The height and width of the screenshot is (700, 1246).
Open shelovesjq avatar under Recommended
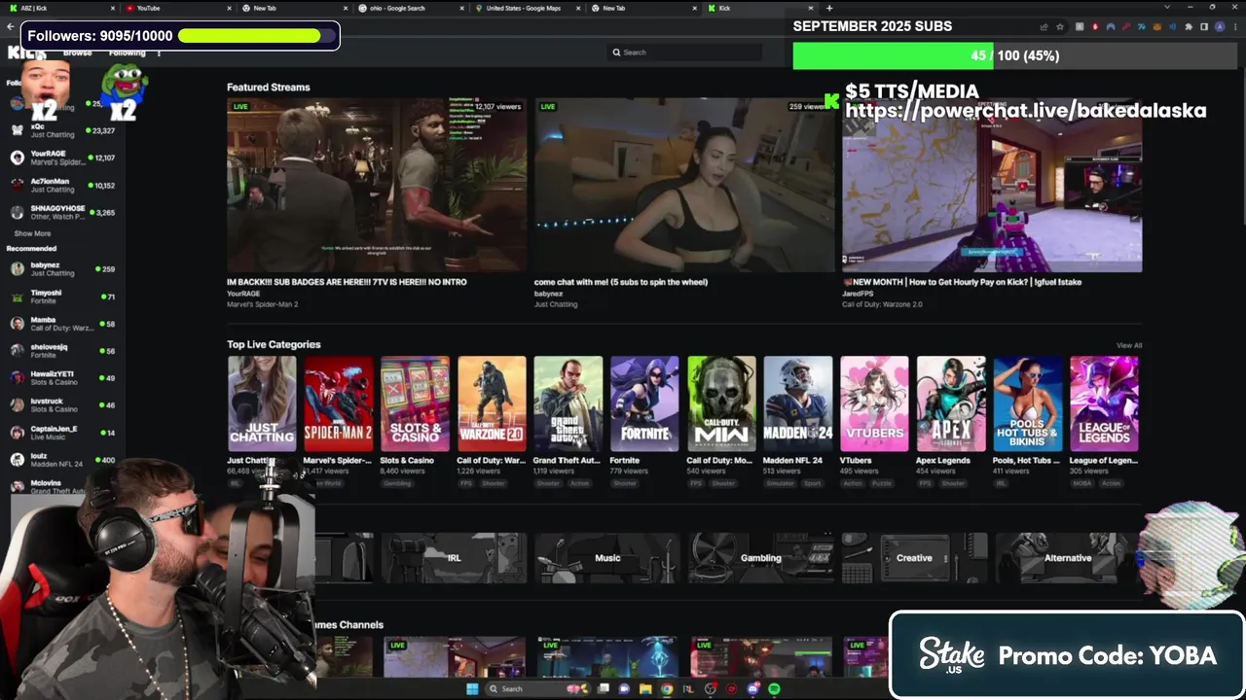point(18,351)
